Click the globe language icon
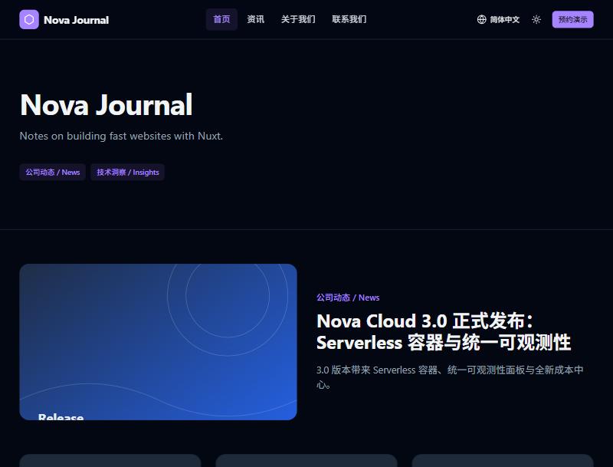 click(x=482, y=20)
